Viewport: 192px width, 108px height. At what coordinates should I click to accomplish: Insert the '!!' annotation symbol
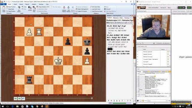[122, 101]
